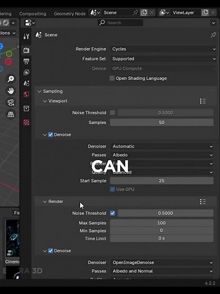Image resolution: width=220 pixels, height=294 pixels.
Task: Open the properties options dropdown arrow
Action: (213, 23)
